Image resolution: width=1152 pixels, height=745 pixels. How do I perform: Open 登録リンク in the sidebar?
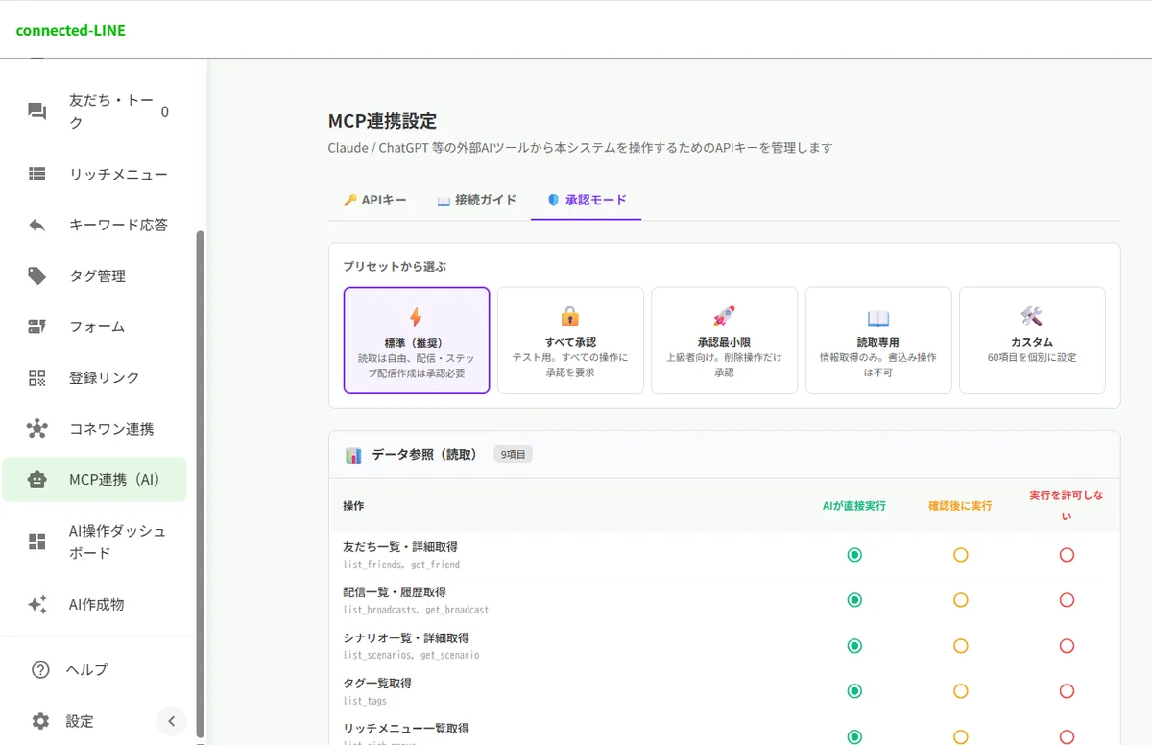pos(94,377)
